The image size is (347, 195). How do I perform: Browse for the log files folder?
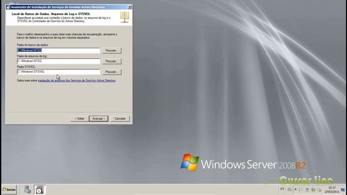click(x=112, y=61)
